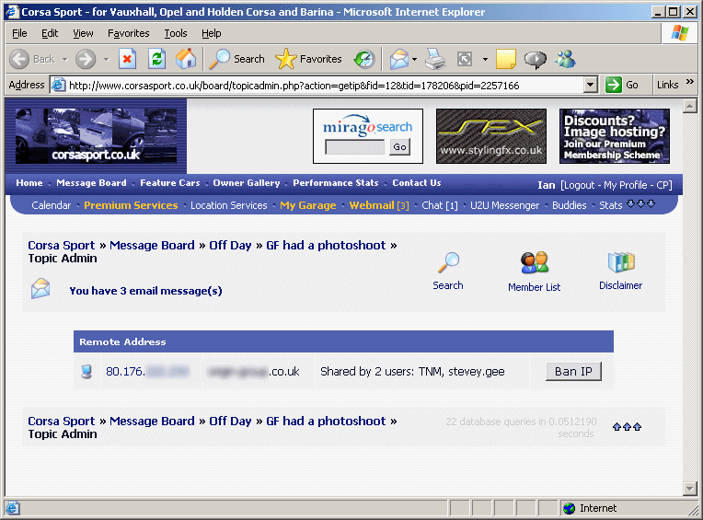Click the Refresh page icon
The height and width of the screenshot is (520, 703).
[157, 59]
